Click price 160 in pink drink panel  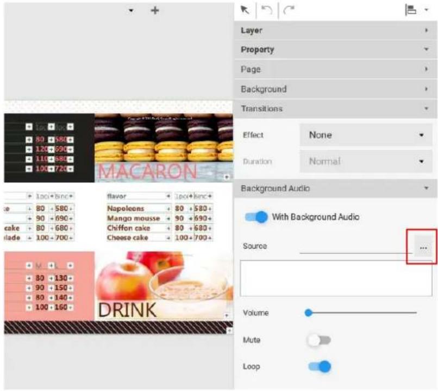point(61,307)
